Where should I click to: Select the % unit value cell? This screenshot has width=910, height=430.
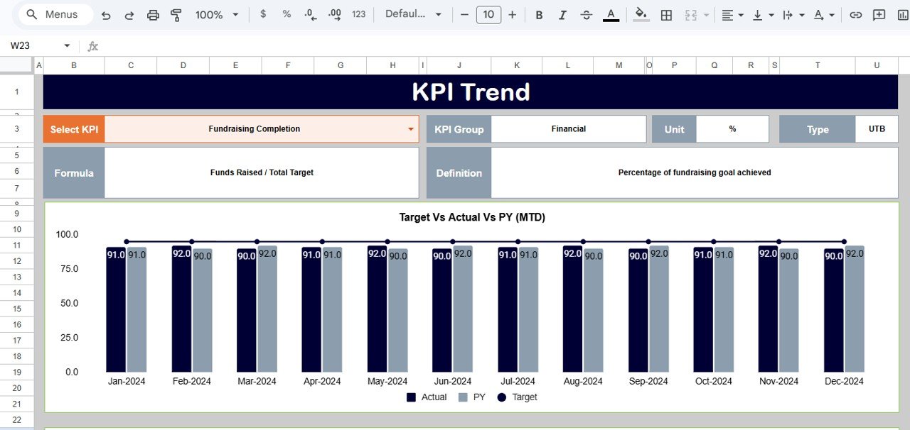click(732, 129)
